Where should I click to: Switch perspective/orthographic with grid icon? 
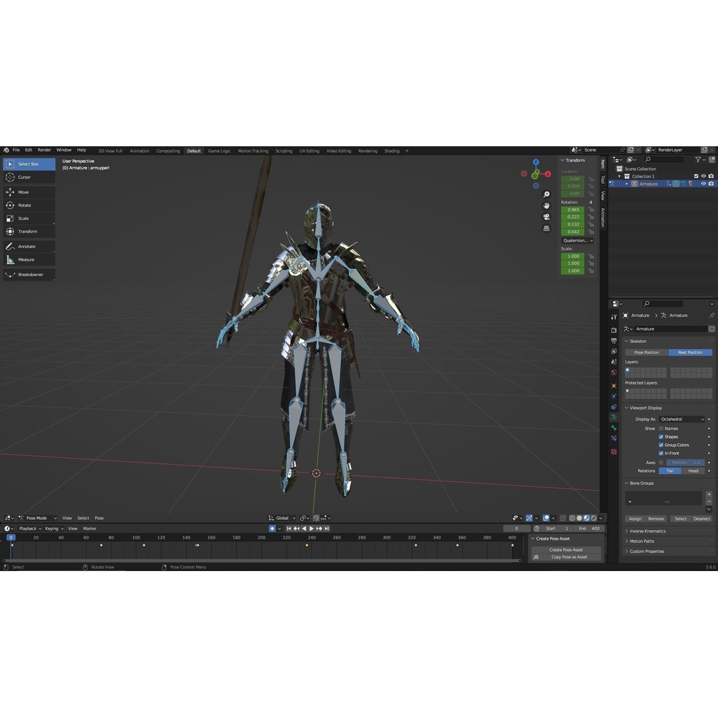546,228
